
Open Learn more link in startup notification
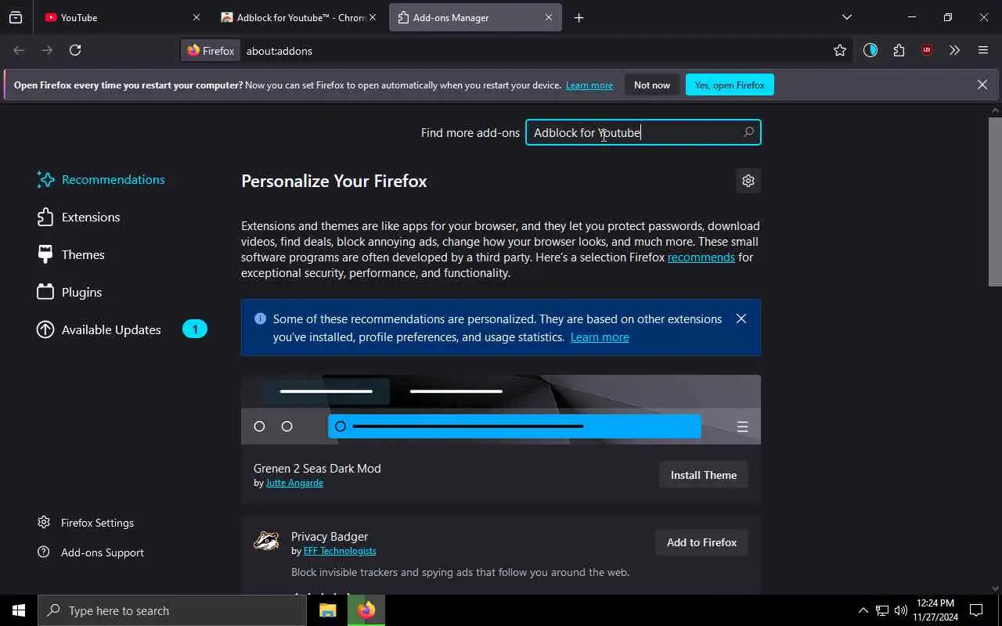pyautogui.click(x=589, y=85)
